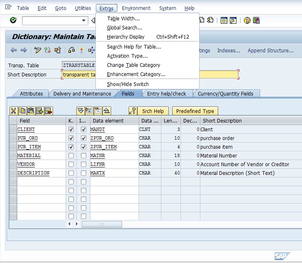The image size is (302, 263).
Task: Check Initial checkbox for MATERIAL row
Action: tap(83, 155)
